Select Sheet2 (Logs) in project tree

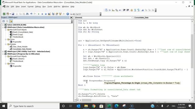18,35
